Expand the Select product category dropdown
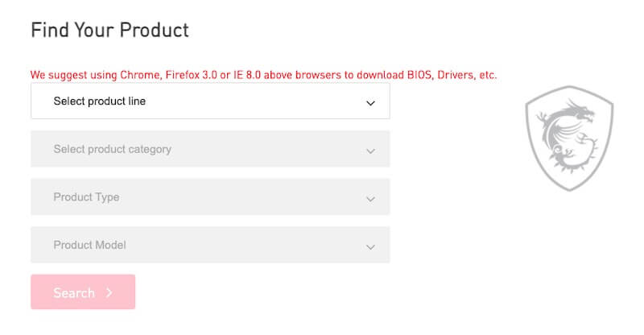Viewport: 644px width, 335px height. [x=210, y=149]
